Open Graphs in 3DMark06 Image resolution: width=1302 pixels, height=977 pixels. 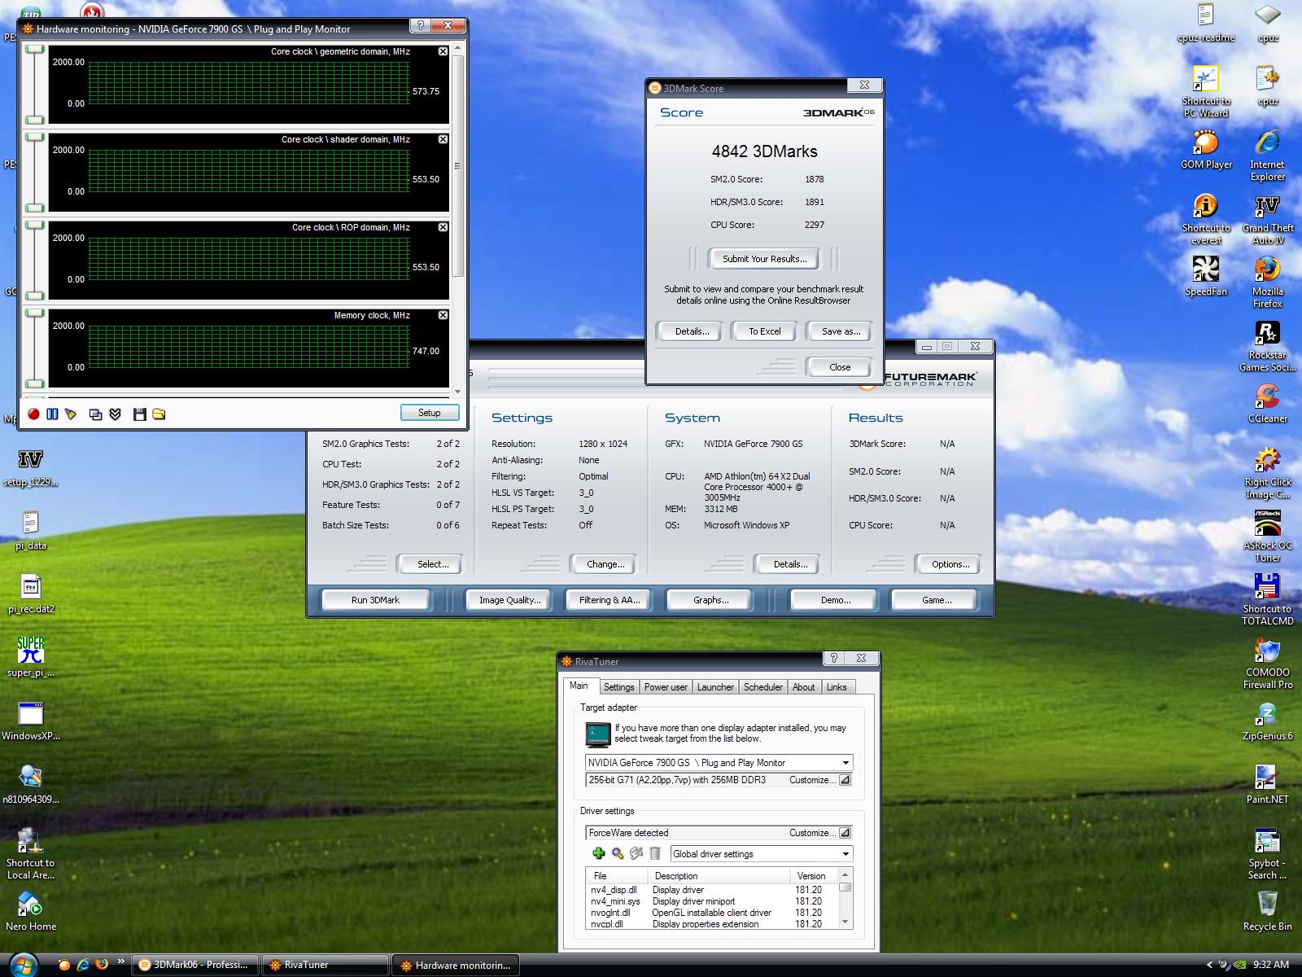coord(710,600)
